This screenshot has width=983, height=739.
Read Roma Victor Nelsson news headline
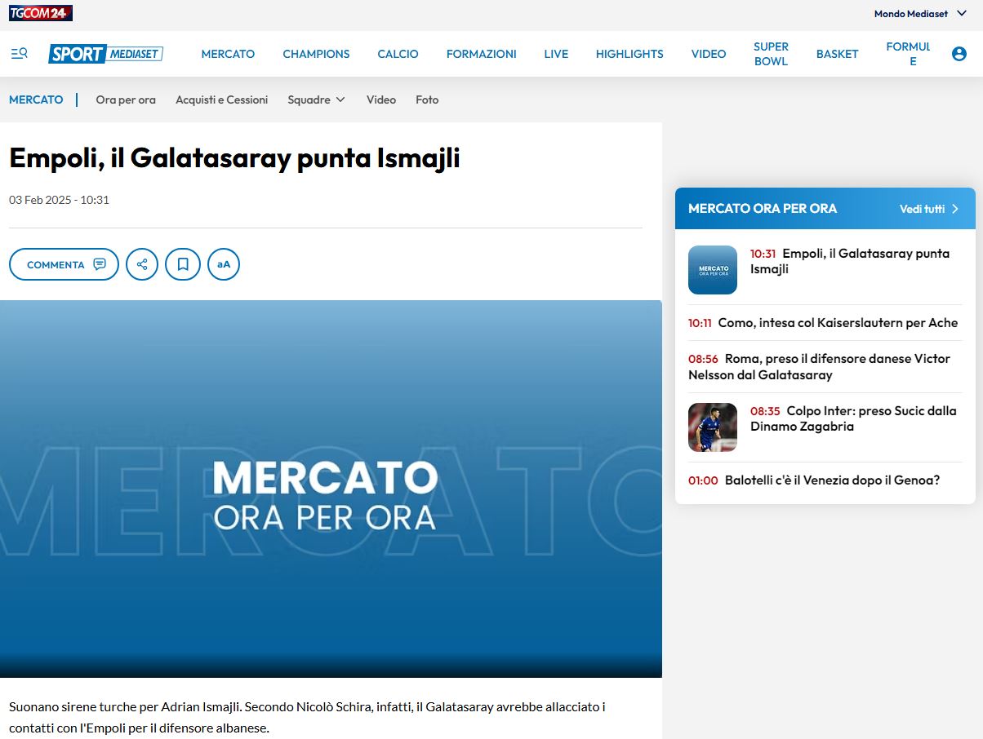pyautogui.click(x=819, y=367)
